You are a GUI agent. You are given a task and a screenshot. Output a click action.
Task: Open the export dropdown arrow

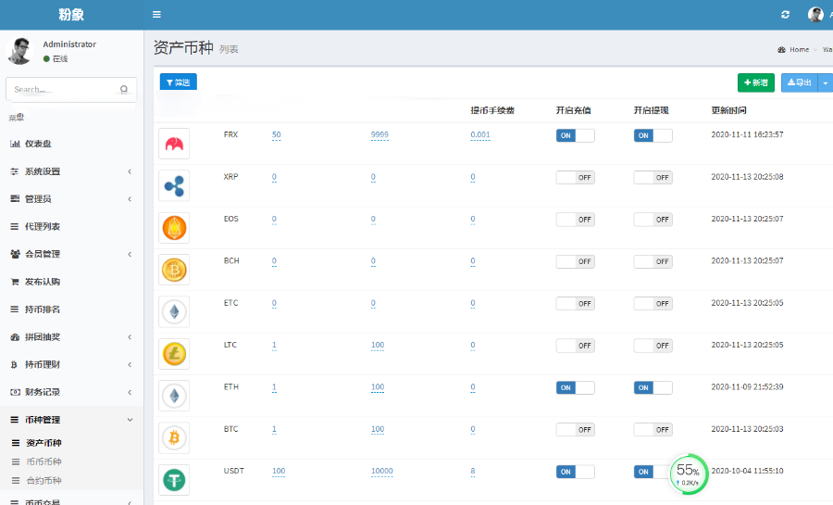pos(826,82)
